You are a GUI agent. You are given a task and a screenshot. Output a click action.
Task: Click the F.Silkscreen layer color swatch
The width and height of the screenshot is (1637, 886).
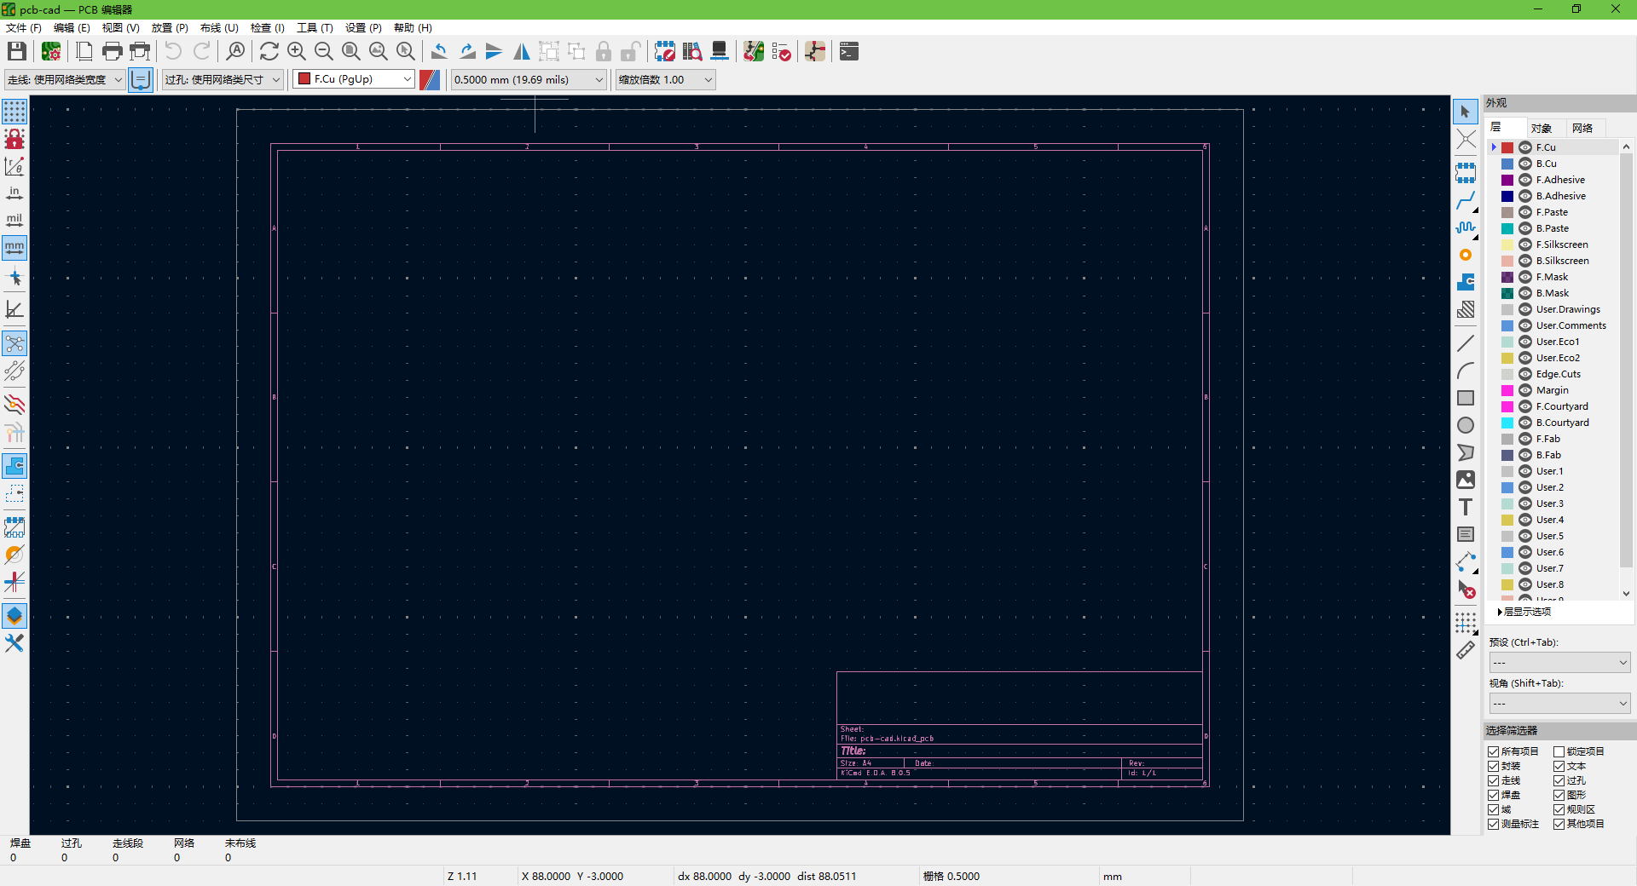[x=1507, y=245]
